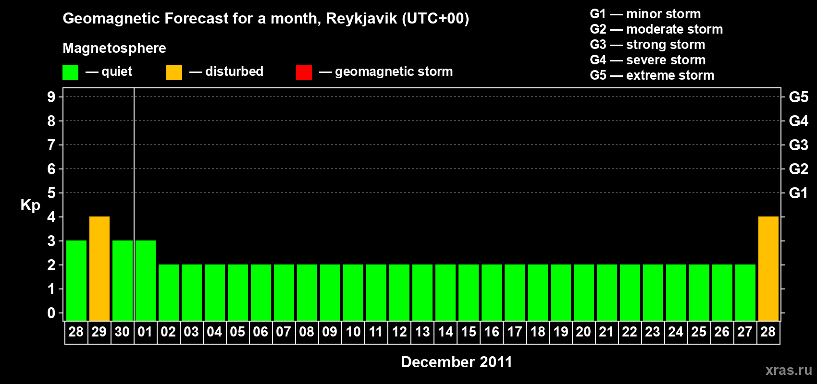Viewport: 817px width, 384px height.
Task: Click the red geomagnetic storm legend swatch
Action: coord(304,72)
